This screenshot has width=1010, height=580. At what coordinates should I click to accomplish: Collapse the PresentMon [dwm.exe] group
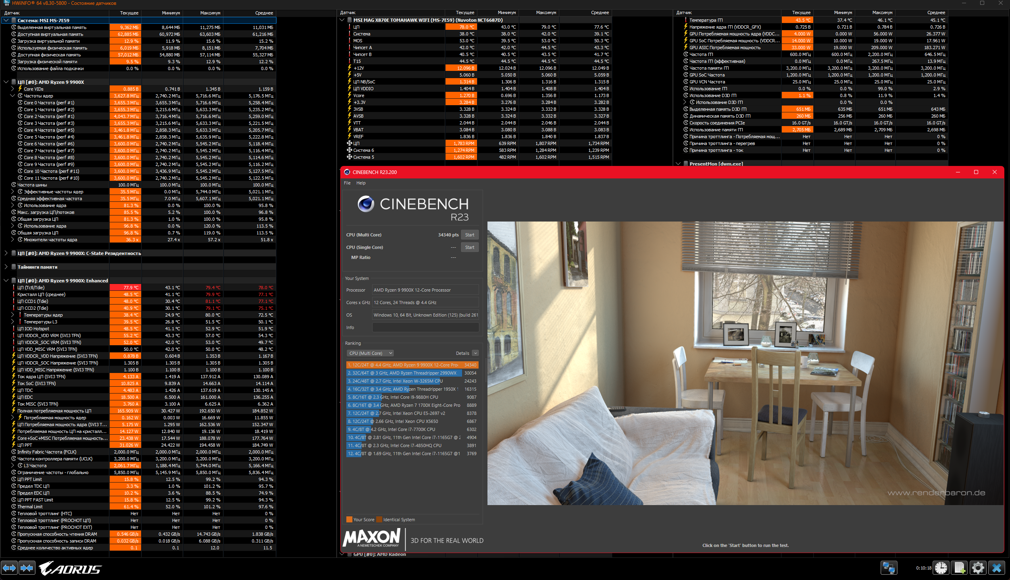point(678,164)
